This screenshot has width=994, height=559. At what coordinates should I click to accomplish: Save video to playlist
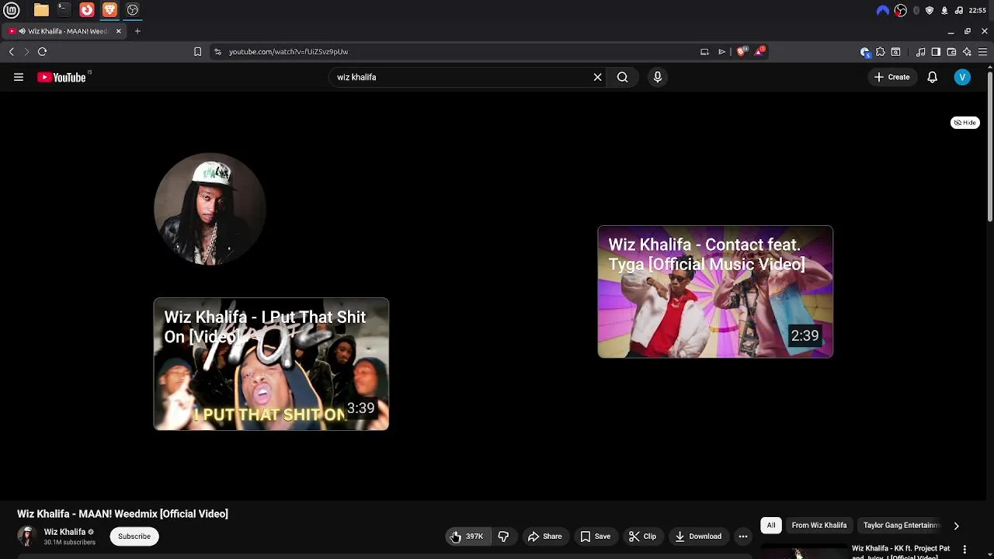tap(595, 536)
